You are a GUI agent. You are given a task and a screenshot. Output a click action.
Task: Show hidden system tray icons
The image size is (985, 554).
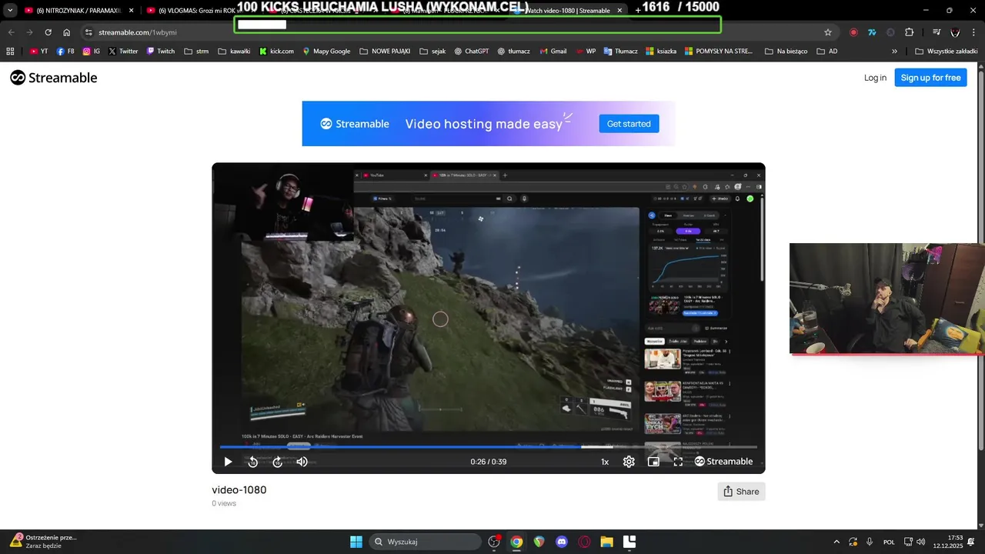836,542
